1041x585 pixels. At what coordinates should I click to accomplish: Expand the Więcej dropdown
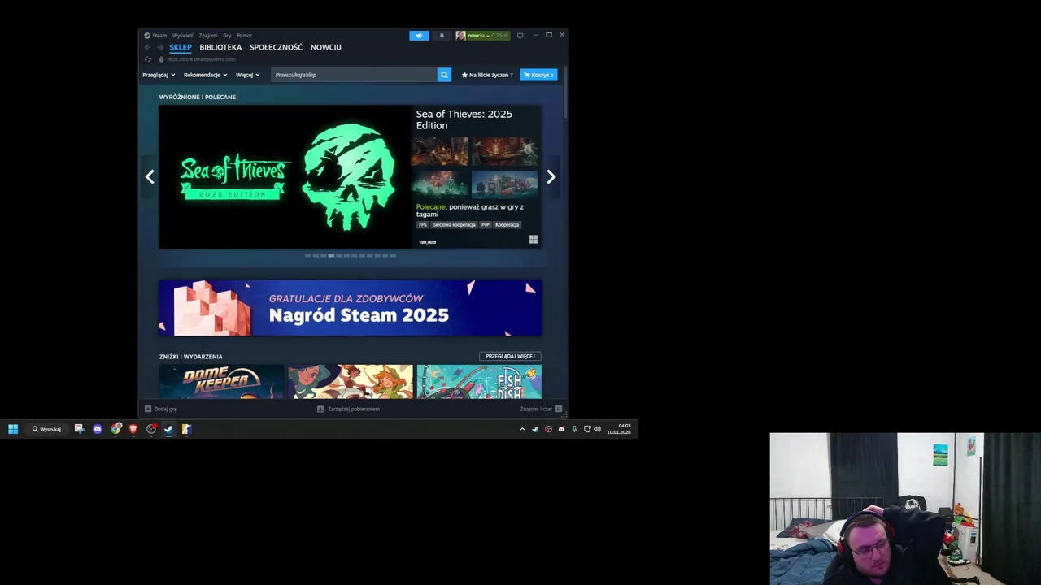(x=248, y=75)
